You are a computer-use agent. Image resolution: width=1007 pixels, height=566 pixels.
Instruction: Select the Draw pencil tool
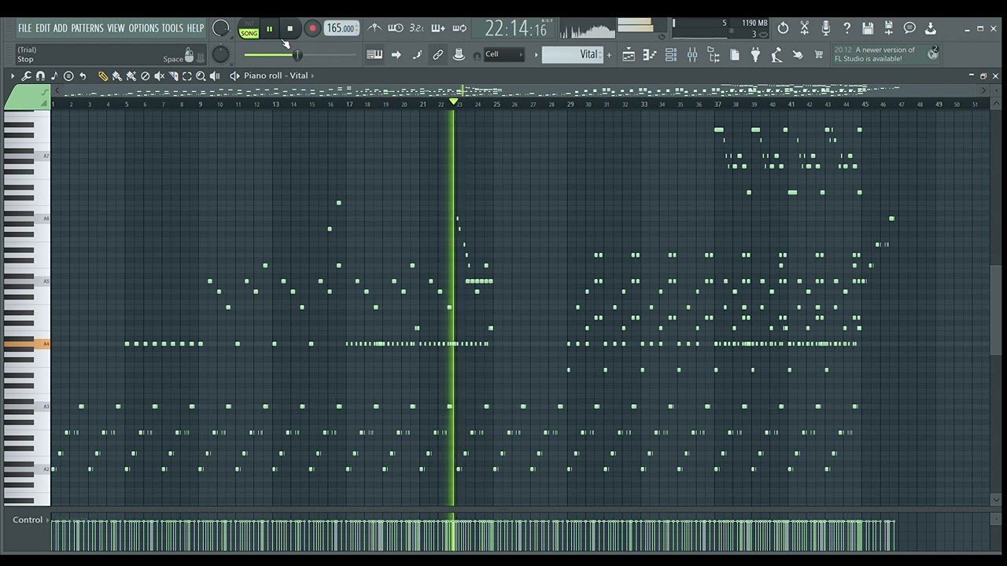tap(102, 75)
